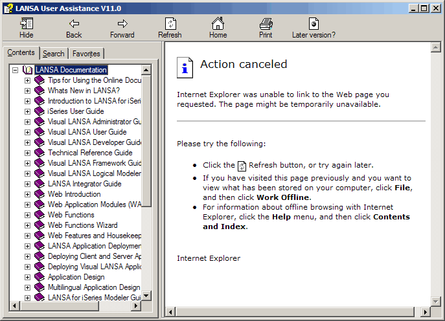
Task: Select Web Functions Wizard entry
Action: pyautogui.click(x=82, y=225)
